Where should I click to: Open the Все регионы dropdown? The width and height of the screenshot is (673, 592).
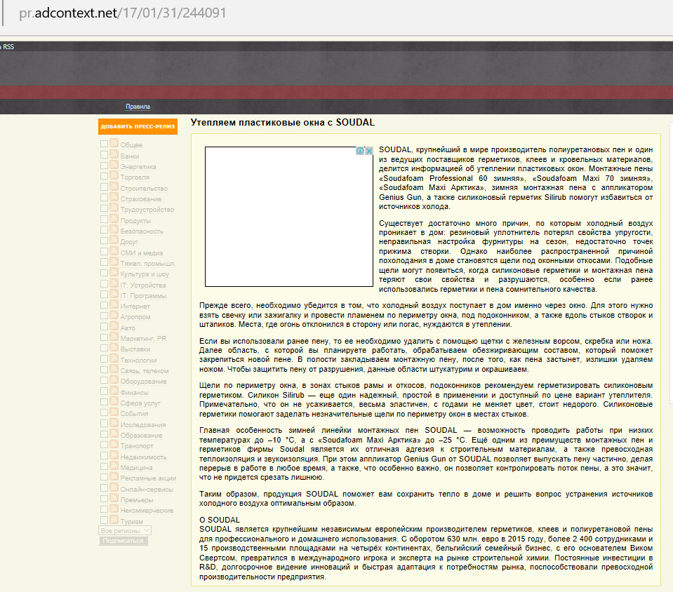pos(125,531)
